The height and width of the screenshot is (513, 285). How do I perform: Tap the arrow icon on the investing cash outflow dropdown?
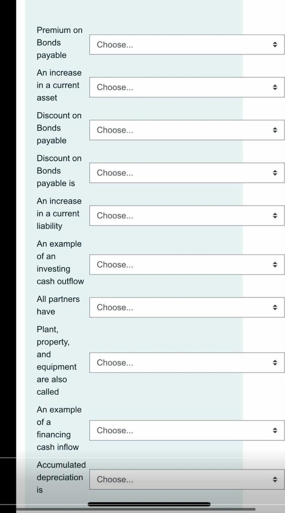[x=275, y=264]
